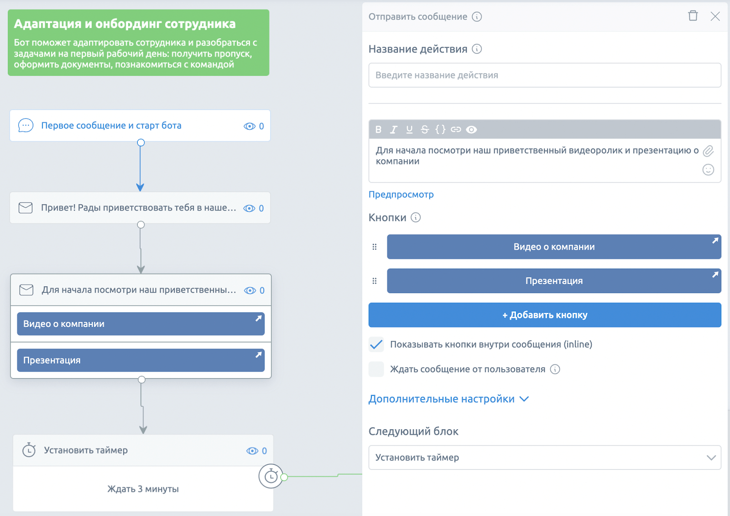Enable waiting for user message checkbox
Image resolution: width=730 pixels, height=516 pixels.
click(x=376, y=369)
